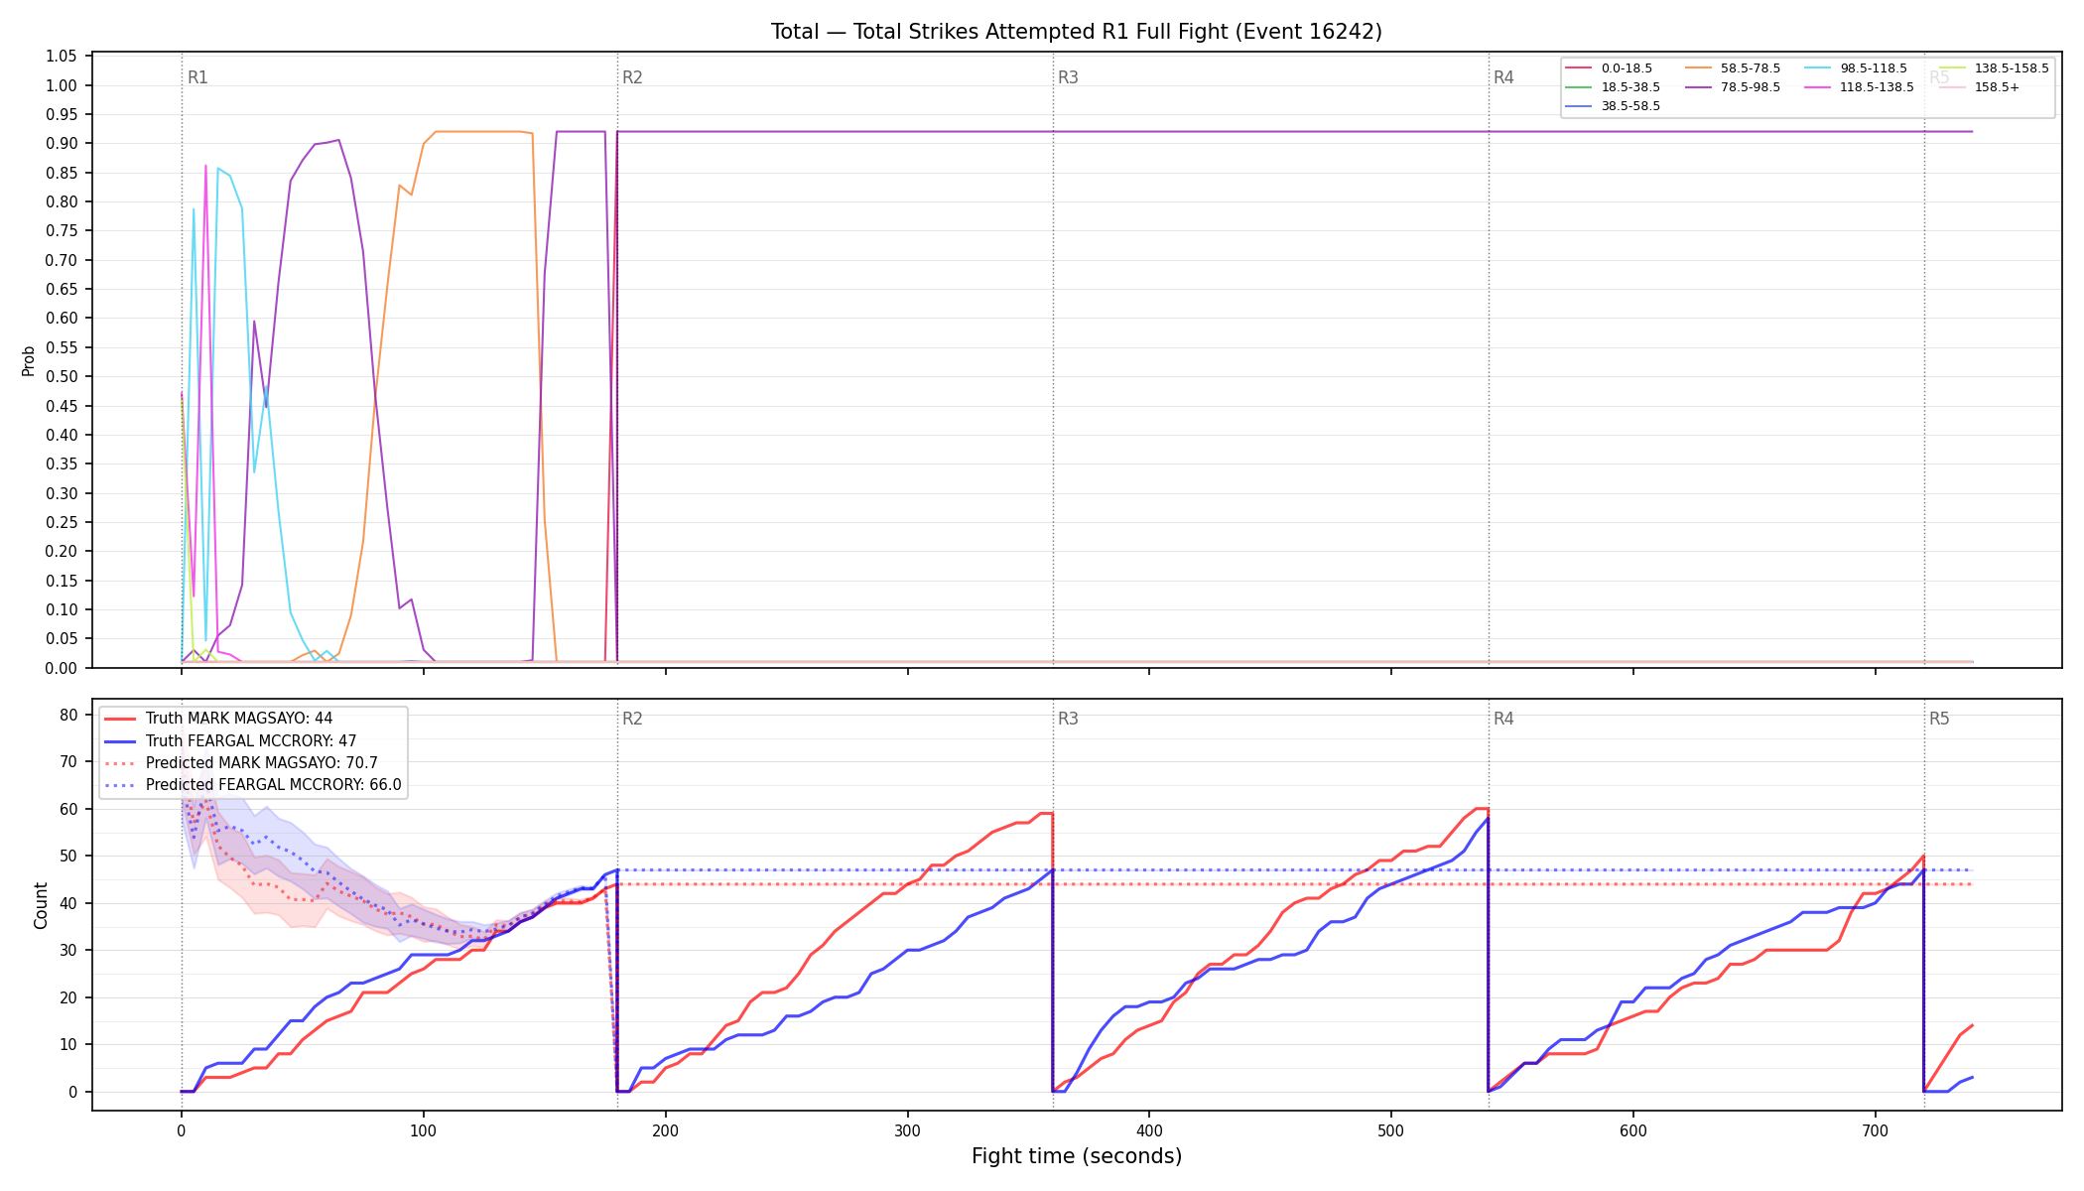
Task: Click the 60 tick on the Count axis
Action: (x=68, y=809)
